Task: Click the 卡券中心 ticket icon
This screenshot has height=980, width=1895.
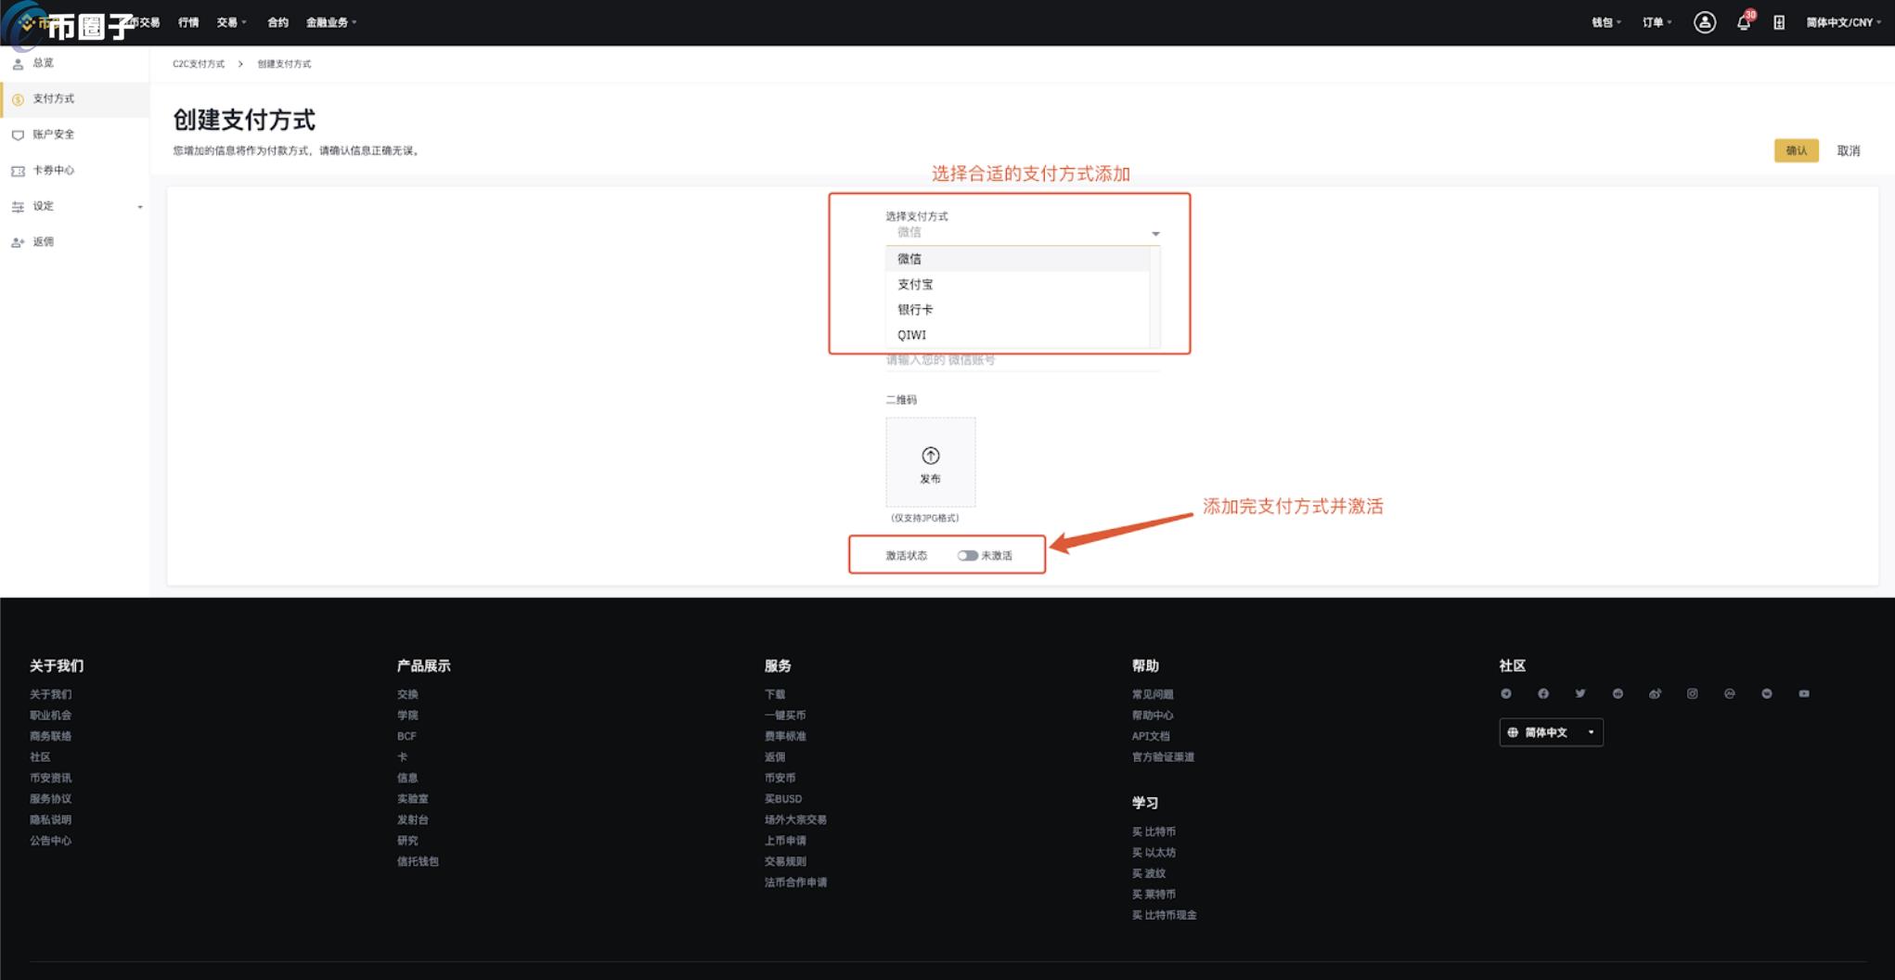Action: coord(18,171)
